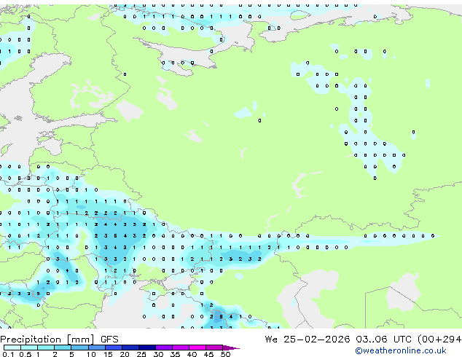Select the lightest 0.1–0.5 mm legend swatch
This screenshot has width=462, height=357.
(12, 348)
